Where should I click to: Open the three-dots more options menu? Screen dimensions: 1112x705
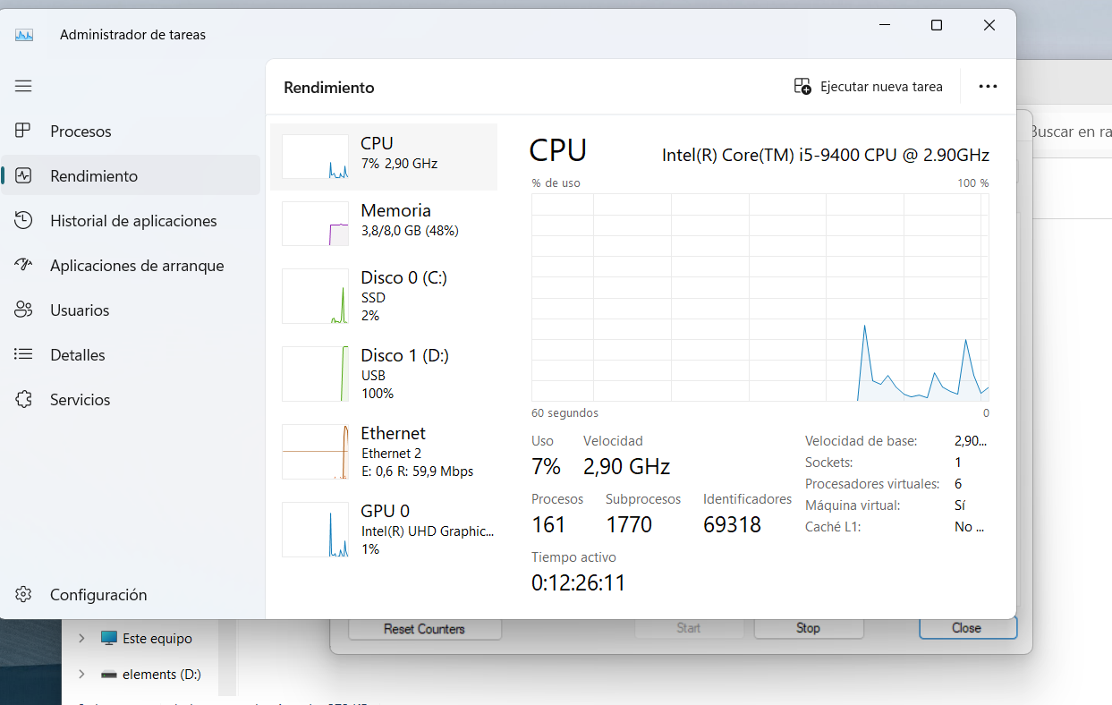[x=988, y=87]
